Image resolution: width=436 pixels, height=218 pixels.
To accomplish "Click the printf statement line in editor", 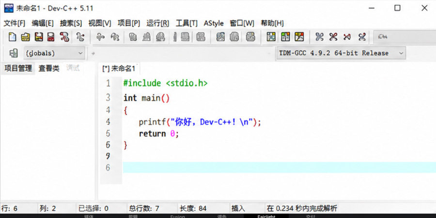I will pyautogui.click(x=200, y=122).
